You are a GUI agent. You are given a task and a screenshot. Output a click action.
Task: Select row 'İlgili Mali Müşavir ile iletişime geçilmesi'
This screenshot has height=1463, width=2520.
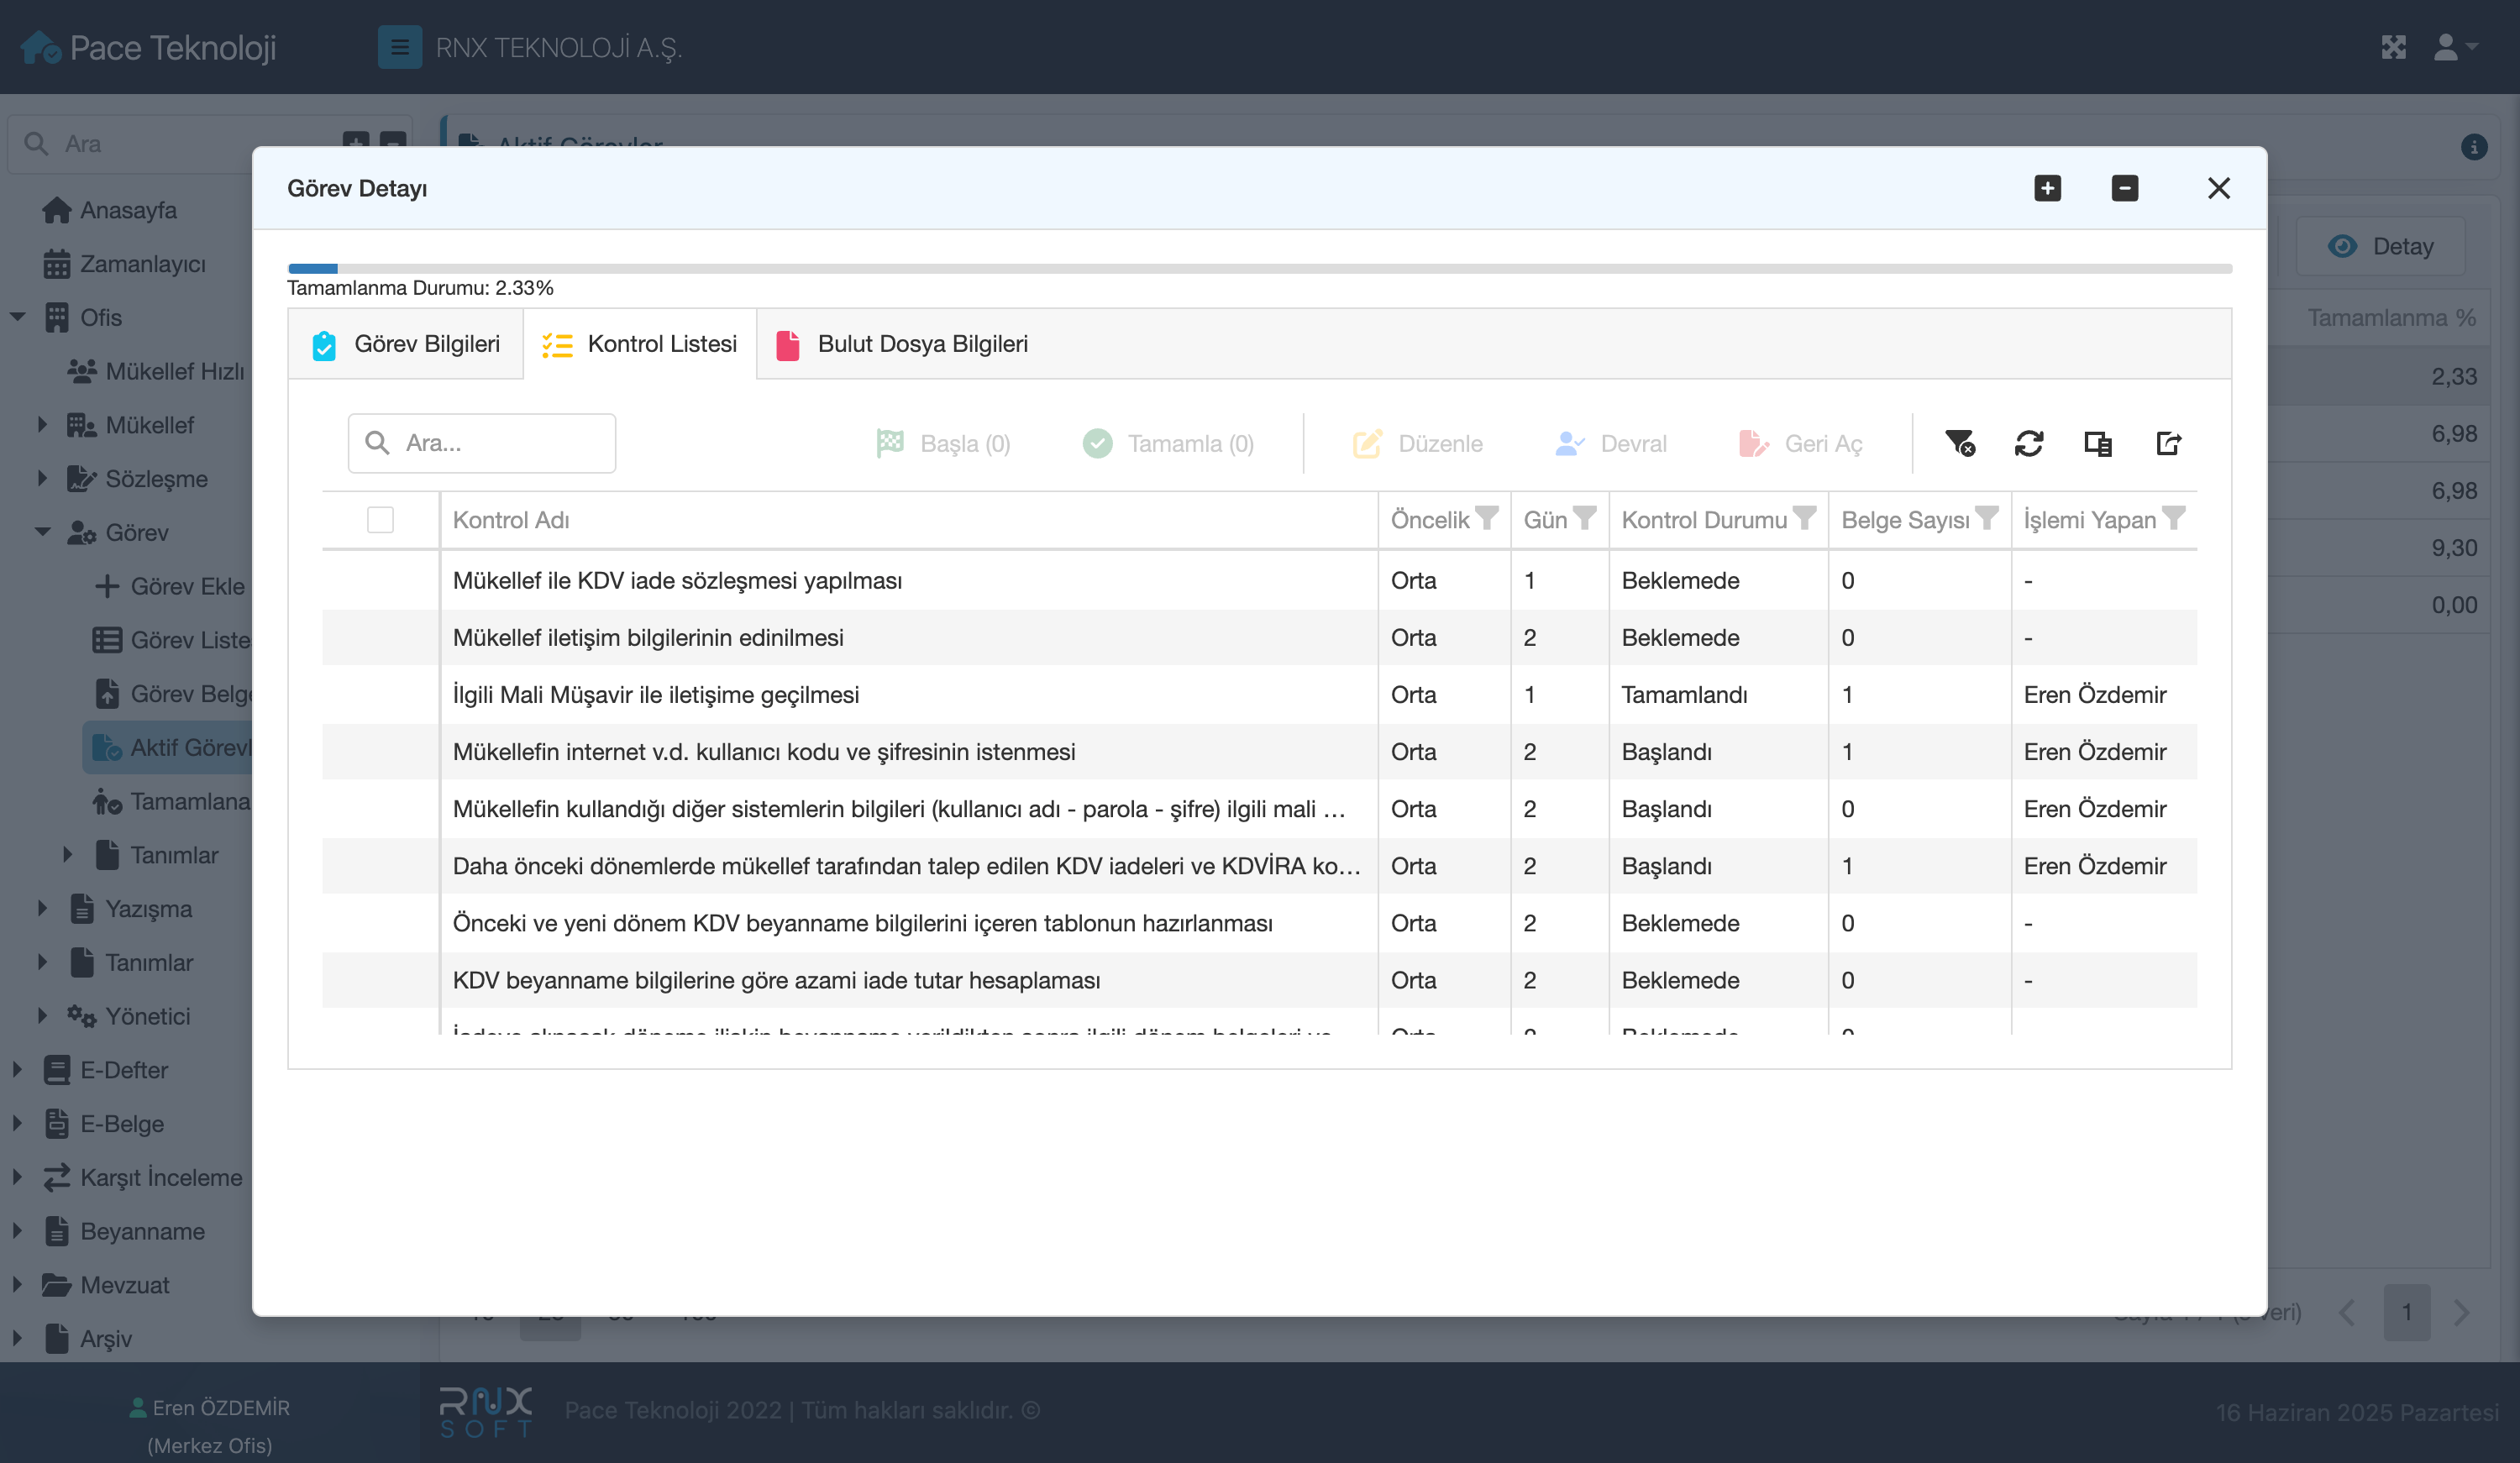[x=655, y=695]
